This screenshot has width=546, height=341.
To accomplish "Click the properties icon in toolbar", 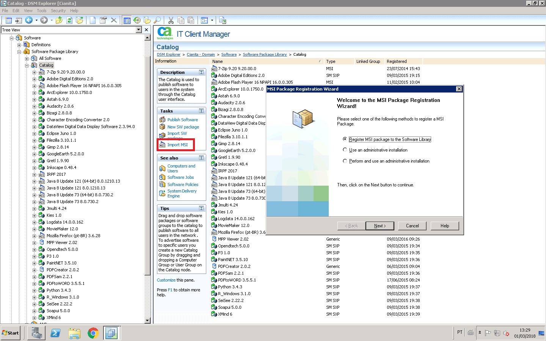I will [x=103, y=20].
